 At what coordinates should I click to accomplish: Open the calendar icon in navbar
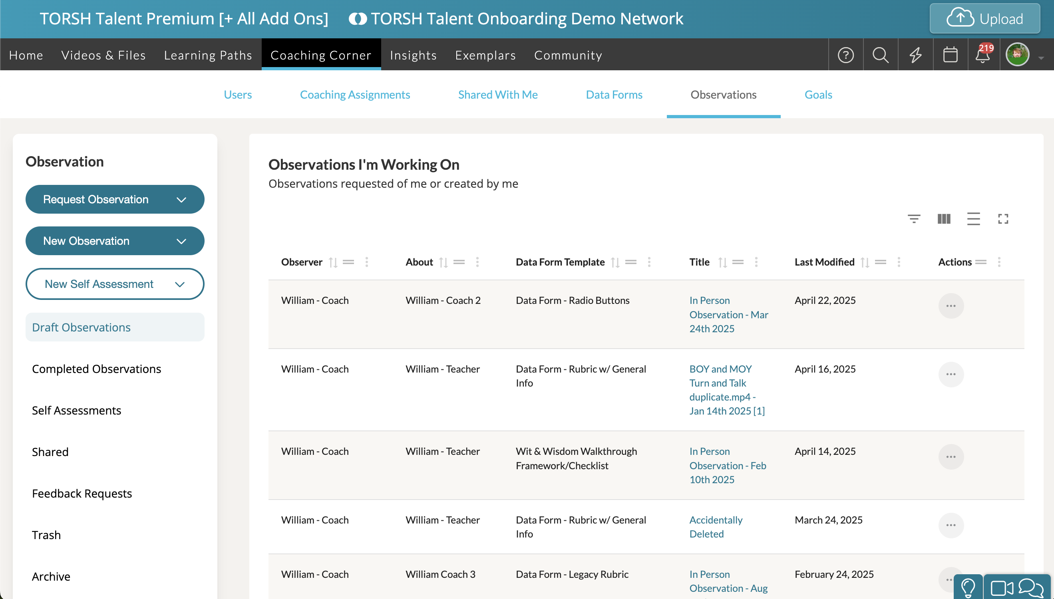tap(950, 55)
